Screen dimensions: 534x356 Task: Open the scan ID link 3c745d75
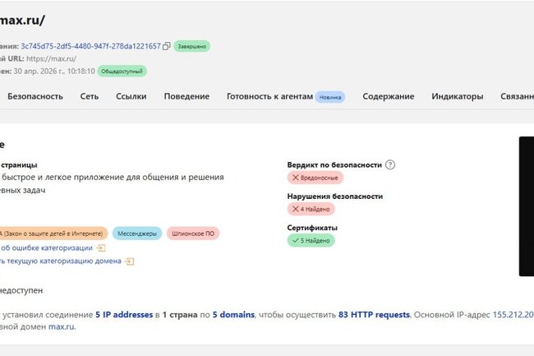(x=90, y=46)
